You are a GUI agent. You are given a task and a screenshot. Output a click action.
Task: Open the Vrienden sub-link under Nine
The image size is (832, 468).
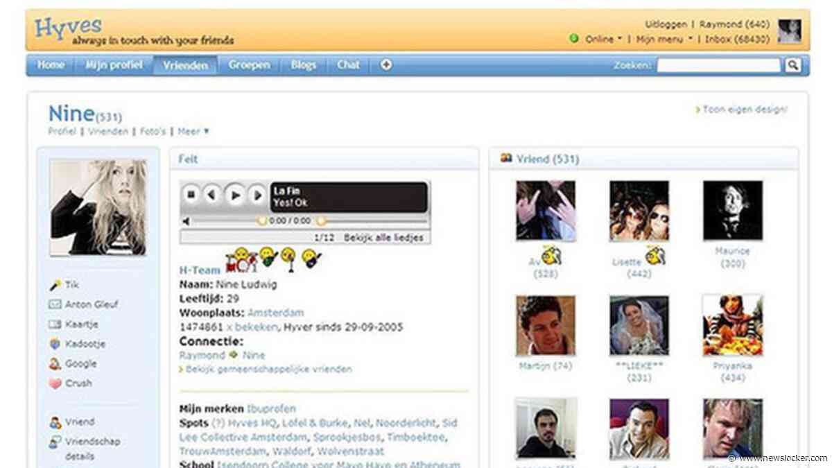(x=107, y=131)
